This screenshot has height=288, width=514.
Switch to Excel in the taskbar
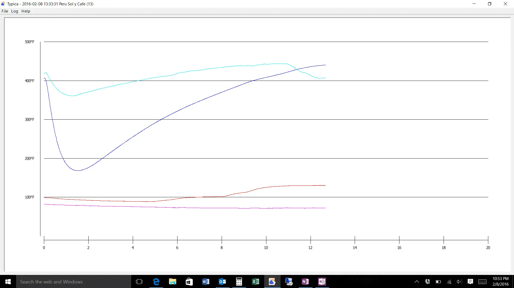click(x=255, y=282)
